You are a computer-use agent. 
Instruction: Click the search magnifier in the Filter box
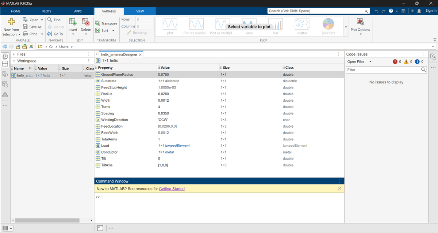423,69
